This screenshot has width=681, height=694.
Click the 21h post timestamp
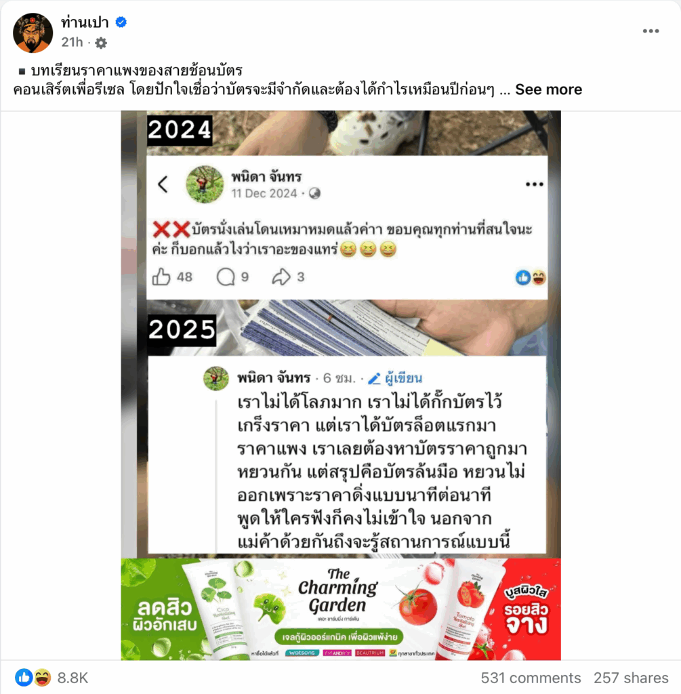[x=72, y=42]
